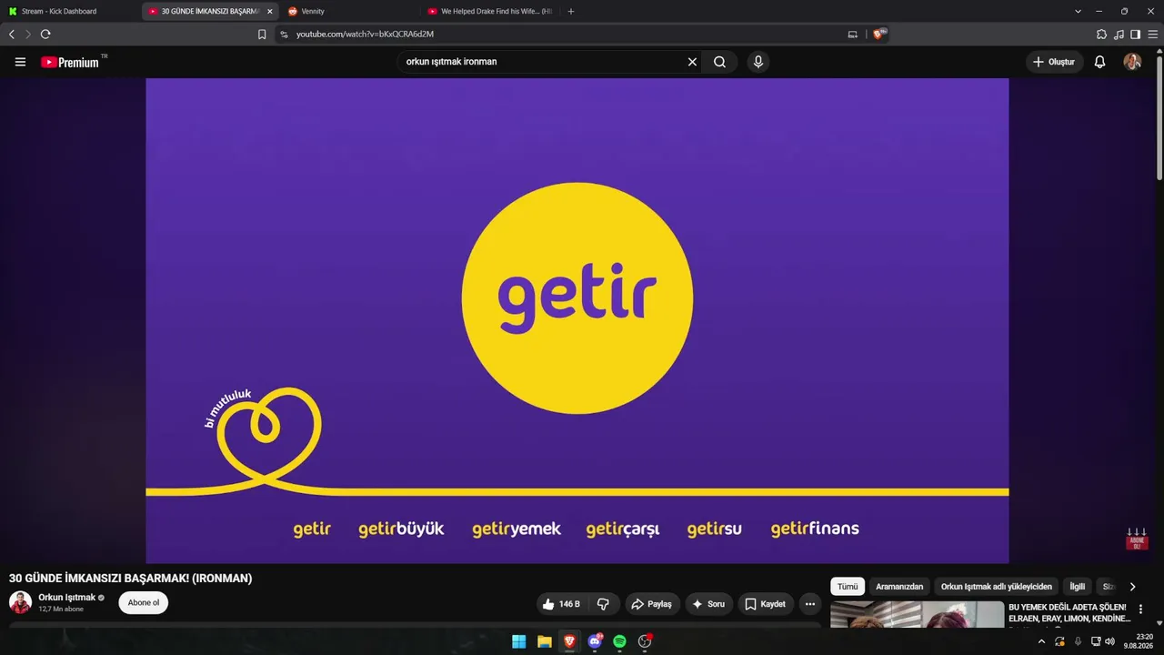Bookmark this page
Screen dimensions: 1164x655
tap(262, 35)
